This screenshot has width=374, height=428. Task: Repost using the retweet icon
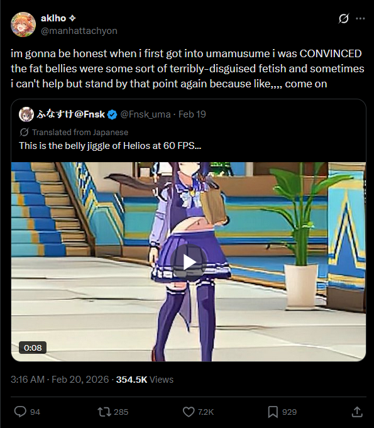(104, 412)
